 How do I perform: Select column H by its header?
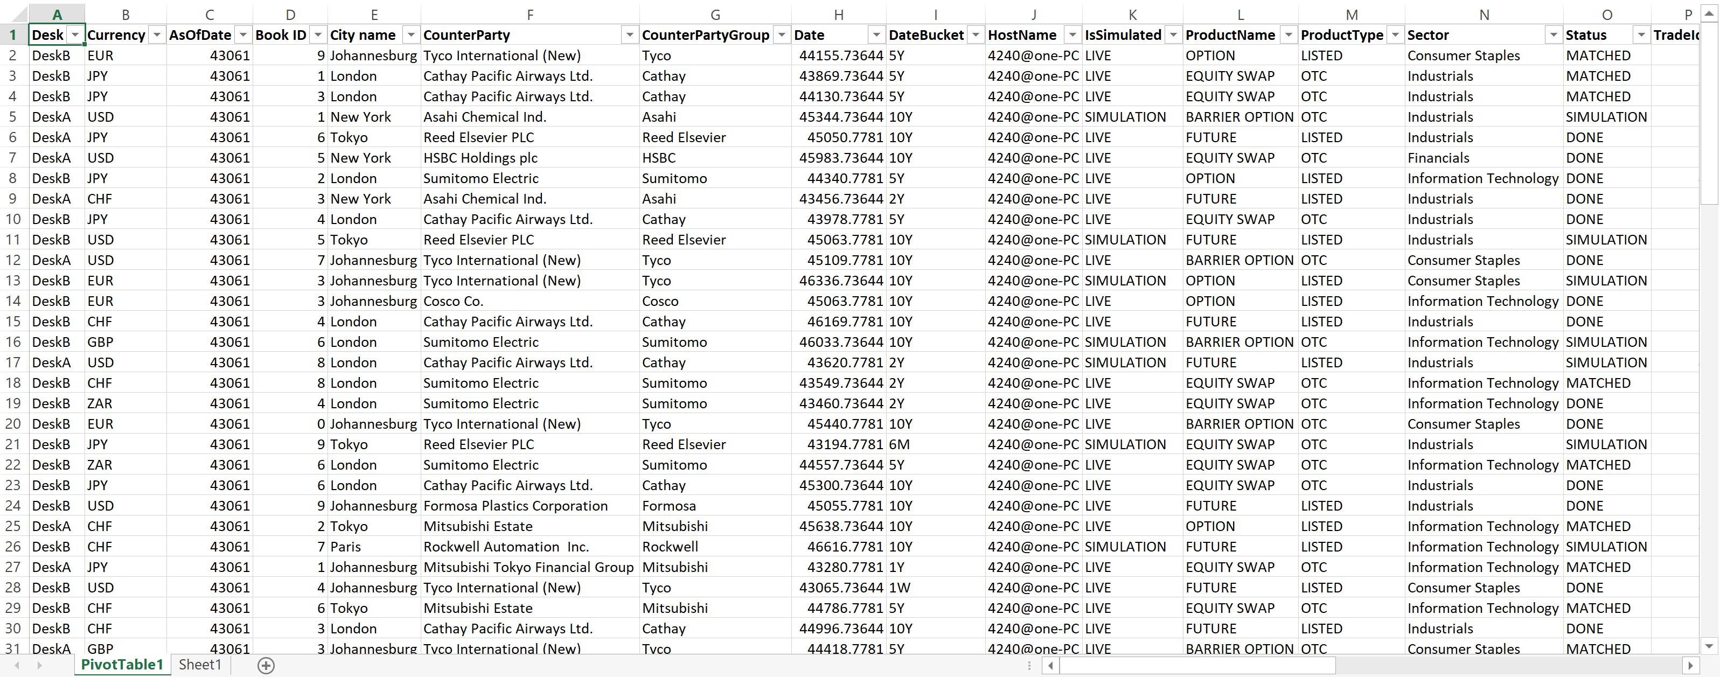coord(838,13)
